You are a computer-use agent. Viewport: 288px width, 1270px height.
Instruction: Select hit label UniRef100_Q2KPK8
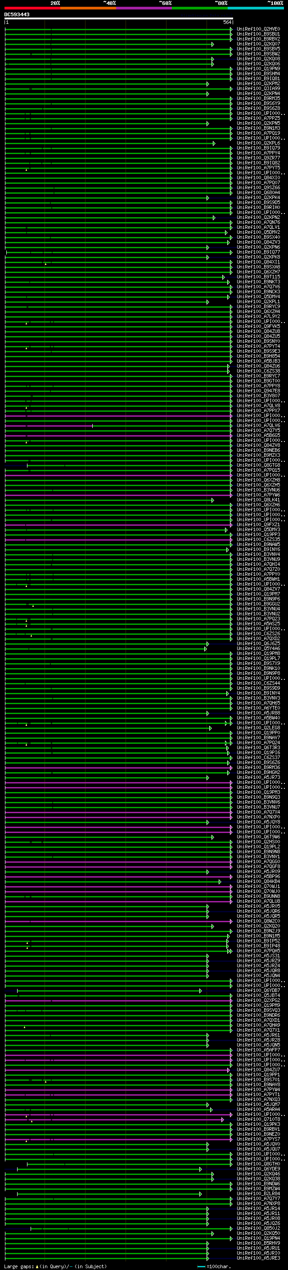coord(258,257)
